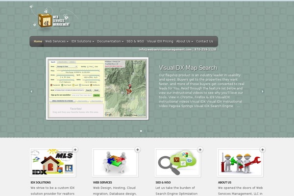
Task: Open the Home menu item
Action: point(38,41)
